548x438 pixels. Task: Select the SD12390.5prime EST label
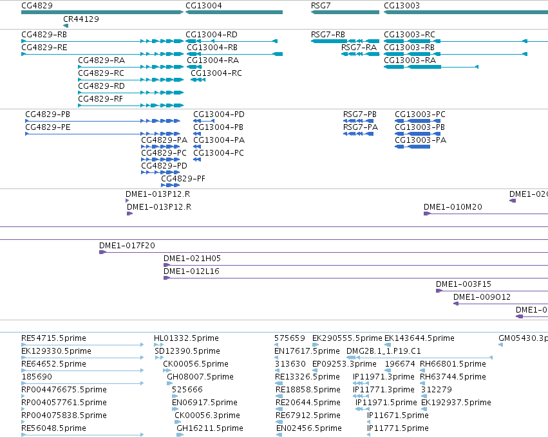(187, 351)
